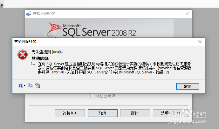Click the error 40 description text
219x129 pixels.
click(114, 68)
